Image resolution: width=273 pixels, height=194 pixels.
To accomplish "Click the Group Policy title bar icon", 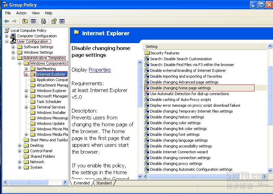I will 5,5.
